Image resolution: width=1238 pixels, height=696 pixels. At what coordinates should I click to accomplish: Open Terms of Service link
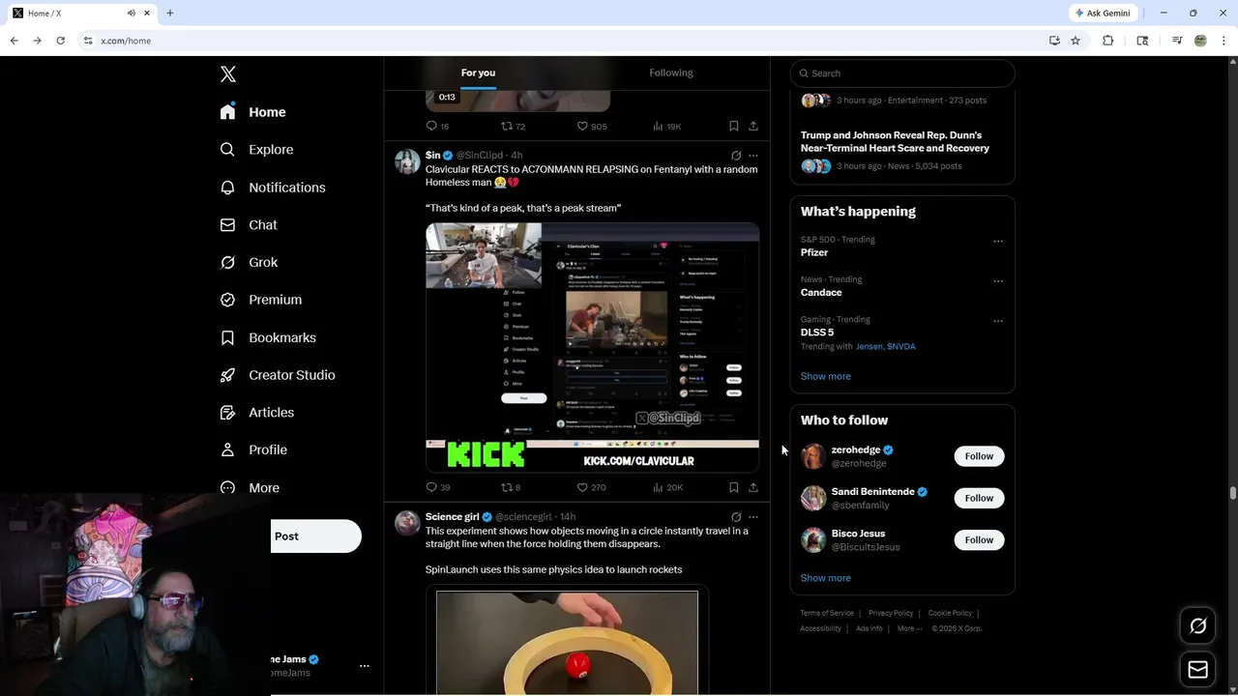(827, 613)
